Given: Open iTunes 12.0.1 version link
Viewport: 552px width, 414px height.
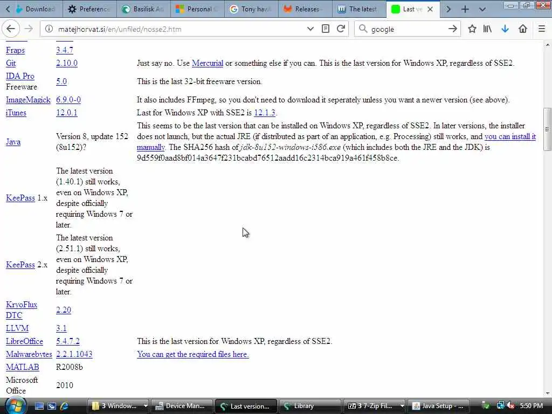Looking at the screenshot, I should (66, 113).
